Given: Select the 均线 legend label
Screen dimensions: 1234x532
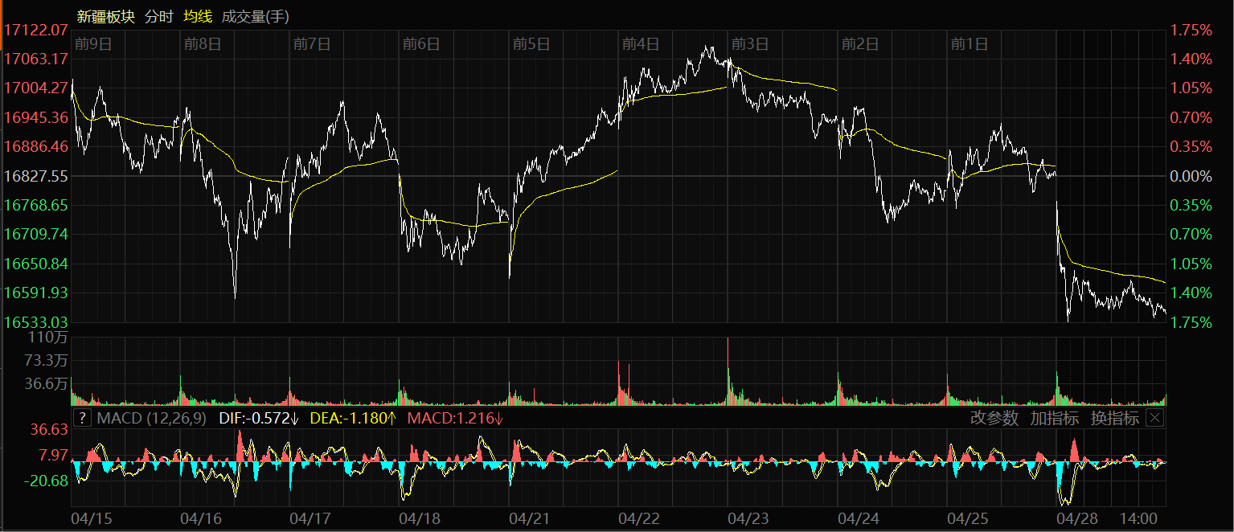Looking at the screenshot, I should pos(198,16).
